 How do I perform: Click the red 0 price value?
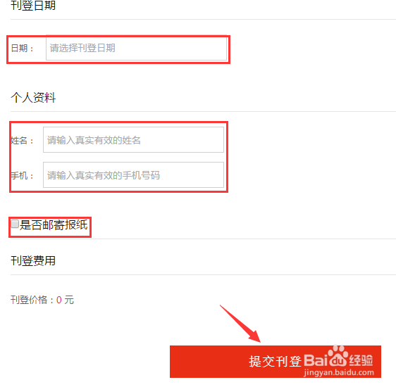pyautogui.click(x=59, y=300)
